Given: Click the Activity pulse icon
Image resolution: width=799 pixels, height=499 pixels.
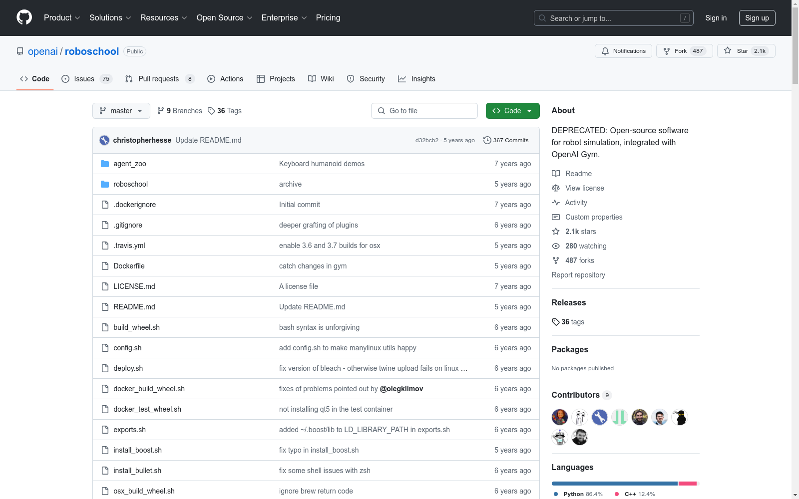Looking at the screenshot, I should click(556, 203).
